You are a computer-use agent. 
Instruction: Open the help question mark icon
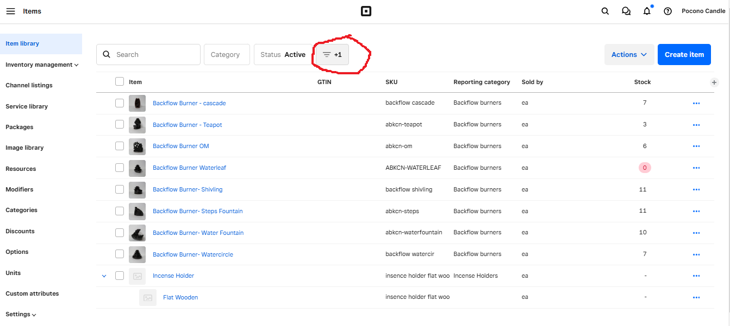668,11
